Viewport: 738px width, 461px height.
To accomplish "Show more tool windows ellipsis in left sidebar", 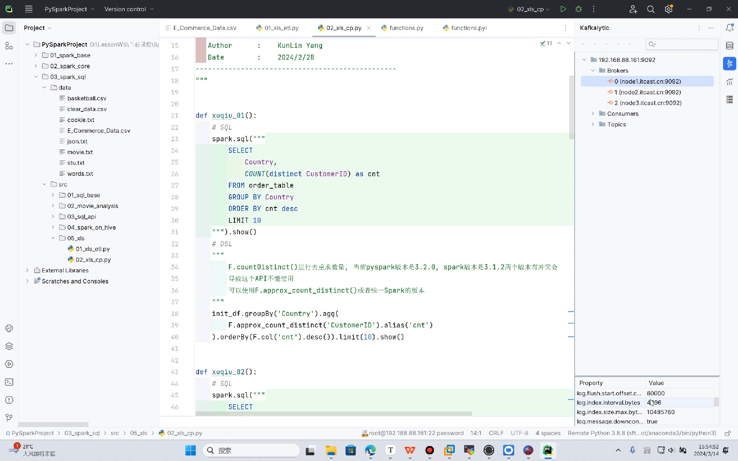I will tap(9, 64).
